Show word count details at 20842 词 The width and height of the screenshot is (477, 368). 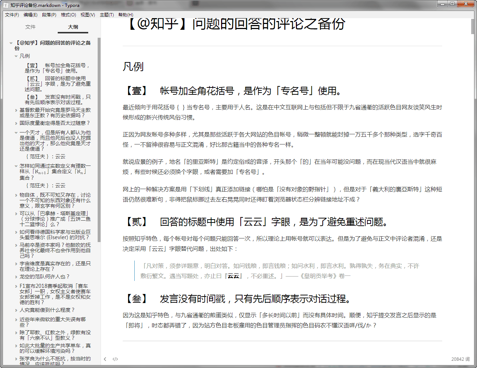click(x=460, y=359)
